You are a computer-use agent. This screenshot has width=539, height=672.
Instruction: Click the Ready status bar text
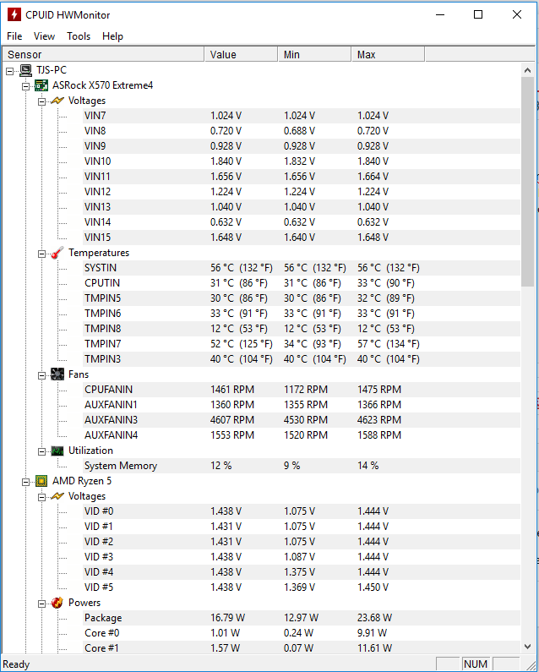[x=16, y=664]
